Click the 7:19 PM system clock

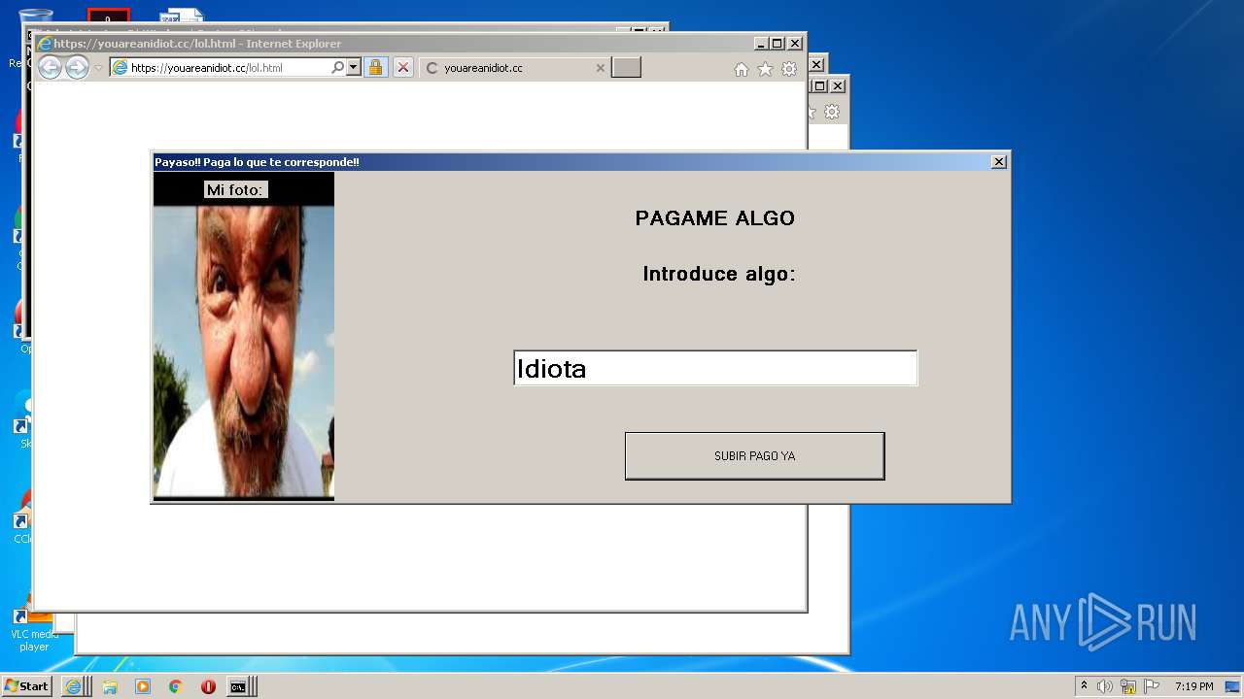coord(1193,686)
